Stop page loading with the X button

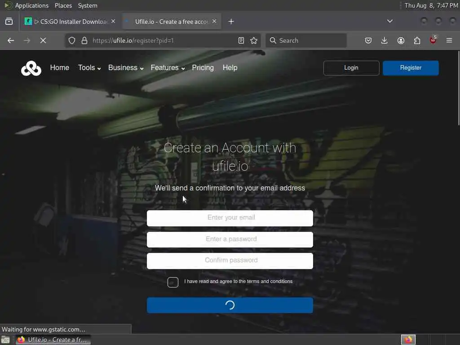(43, 40)
